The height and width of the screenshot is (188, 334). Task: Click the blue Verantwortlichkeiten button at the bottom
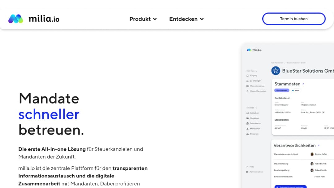[x=290, y=187]
